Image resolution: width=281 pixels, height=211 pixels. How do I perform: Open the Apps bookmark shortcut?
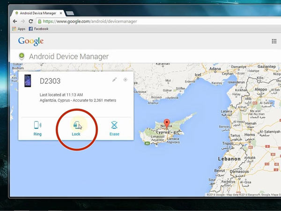19,29
